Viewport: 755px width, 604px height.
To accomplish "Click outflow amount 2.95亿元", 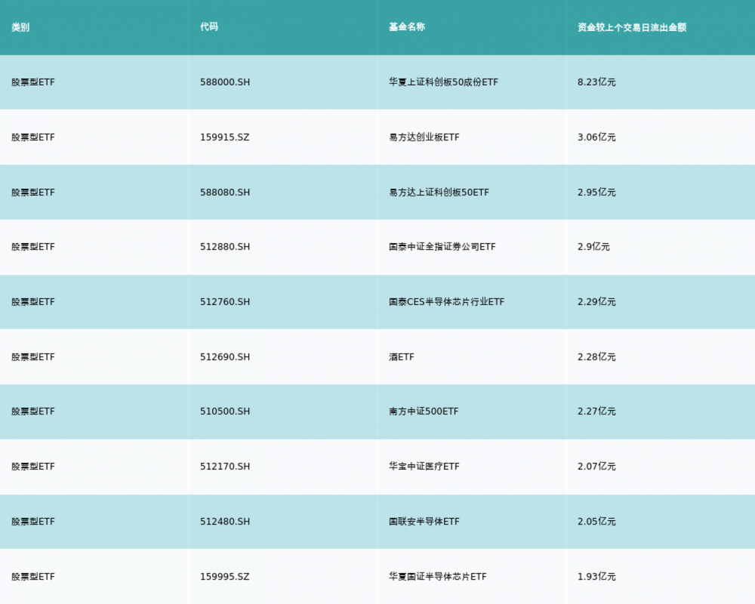I will (596, 193).
